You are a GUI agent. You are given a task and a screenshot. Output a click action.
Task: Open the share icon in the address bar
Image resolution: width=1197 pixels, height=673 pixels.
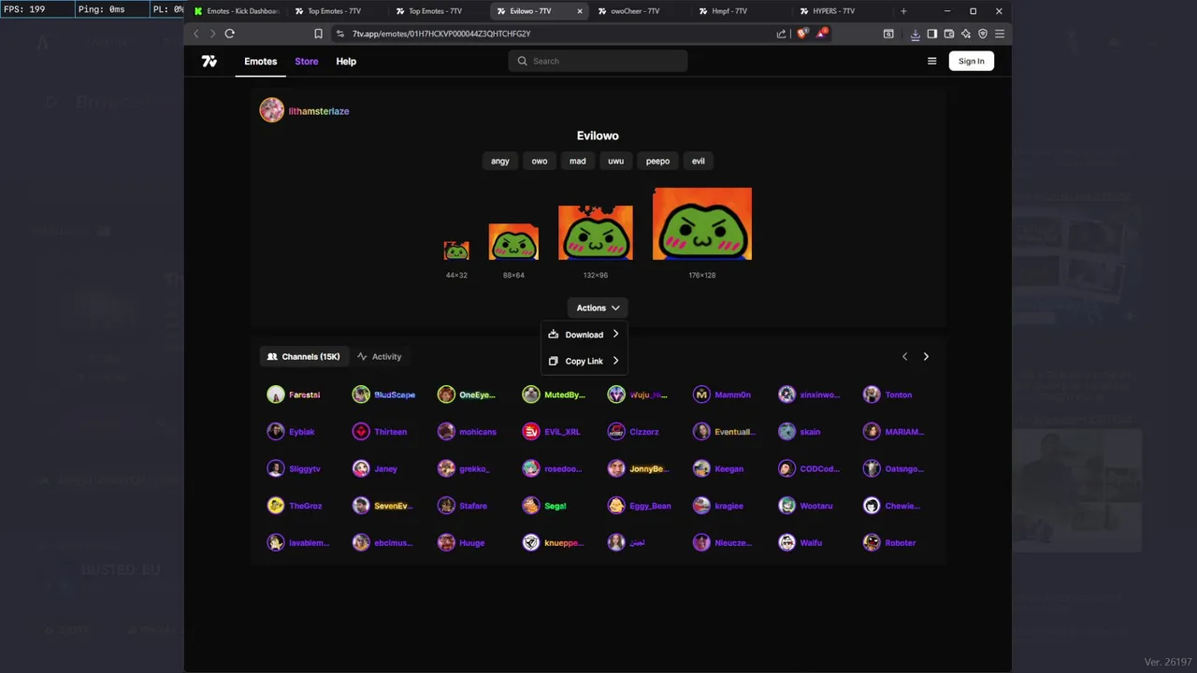tap(781, 34)
